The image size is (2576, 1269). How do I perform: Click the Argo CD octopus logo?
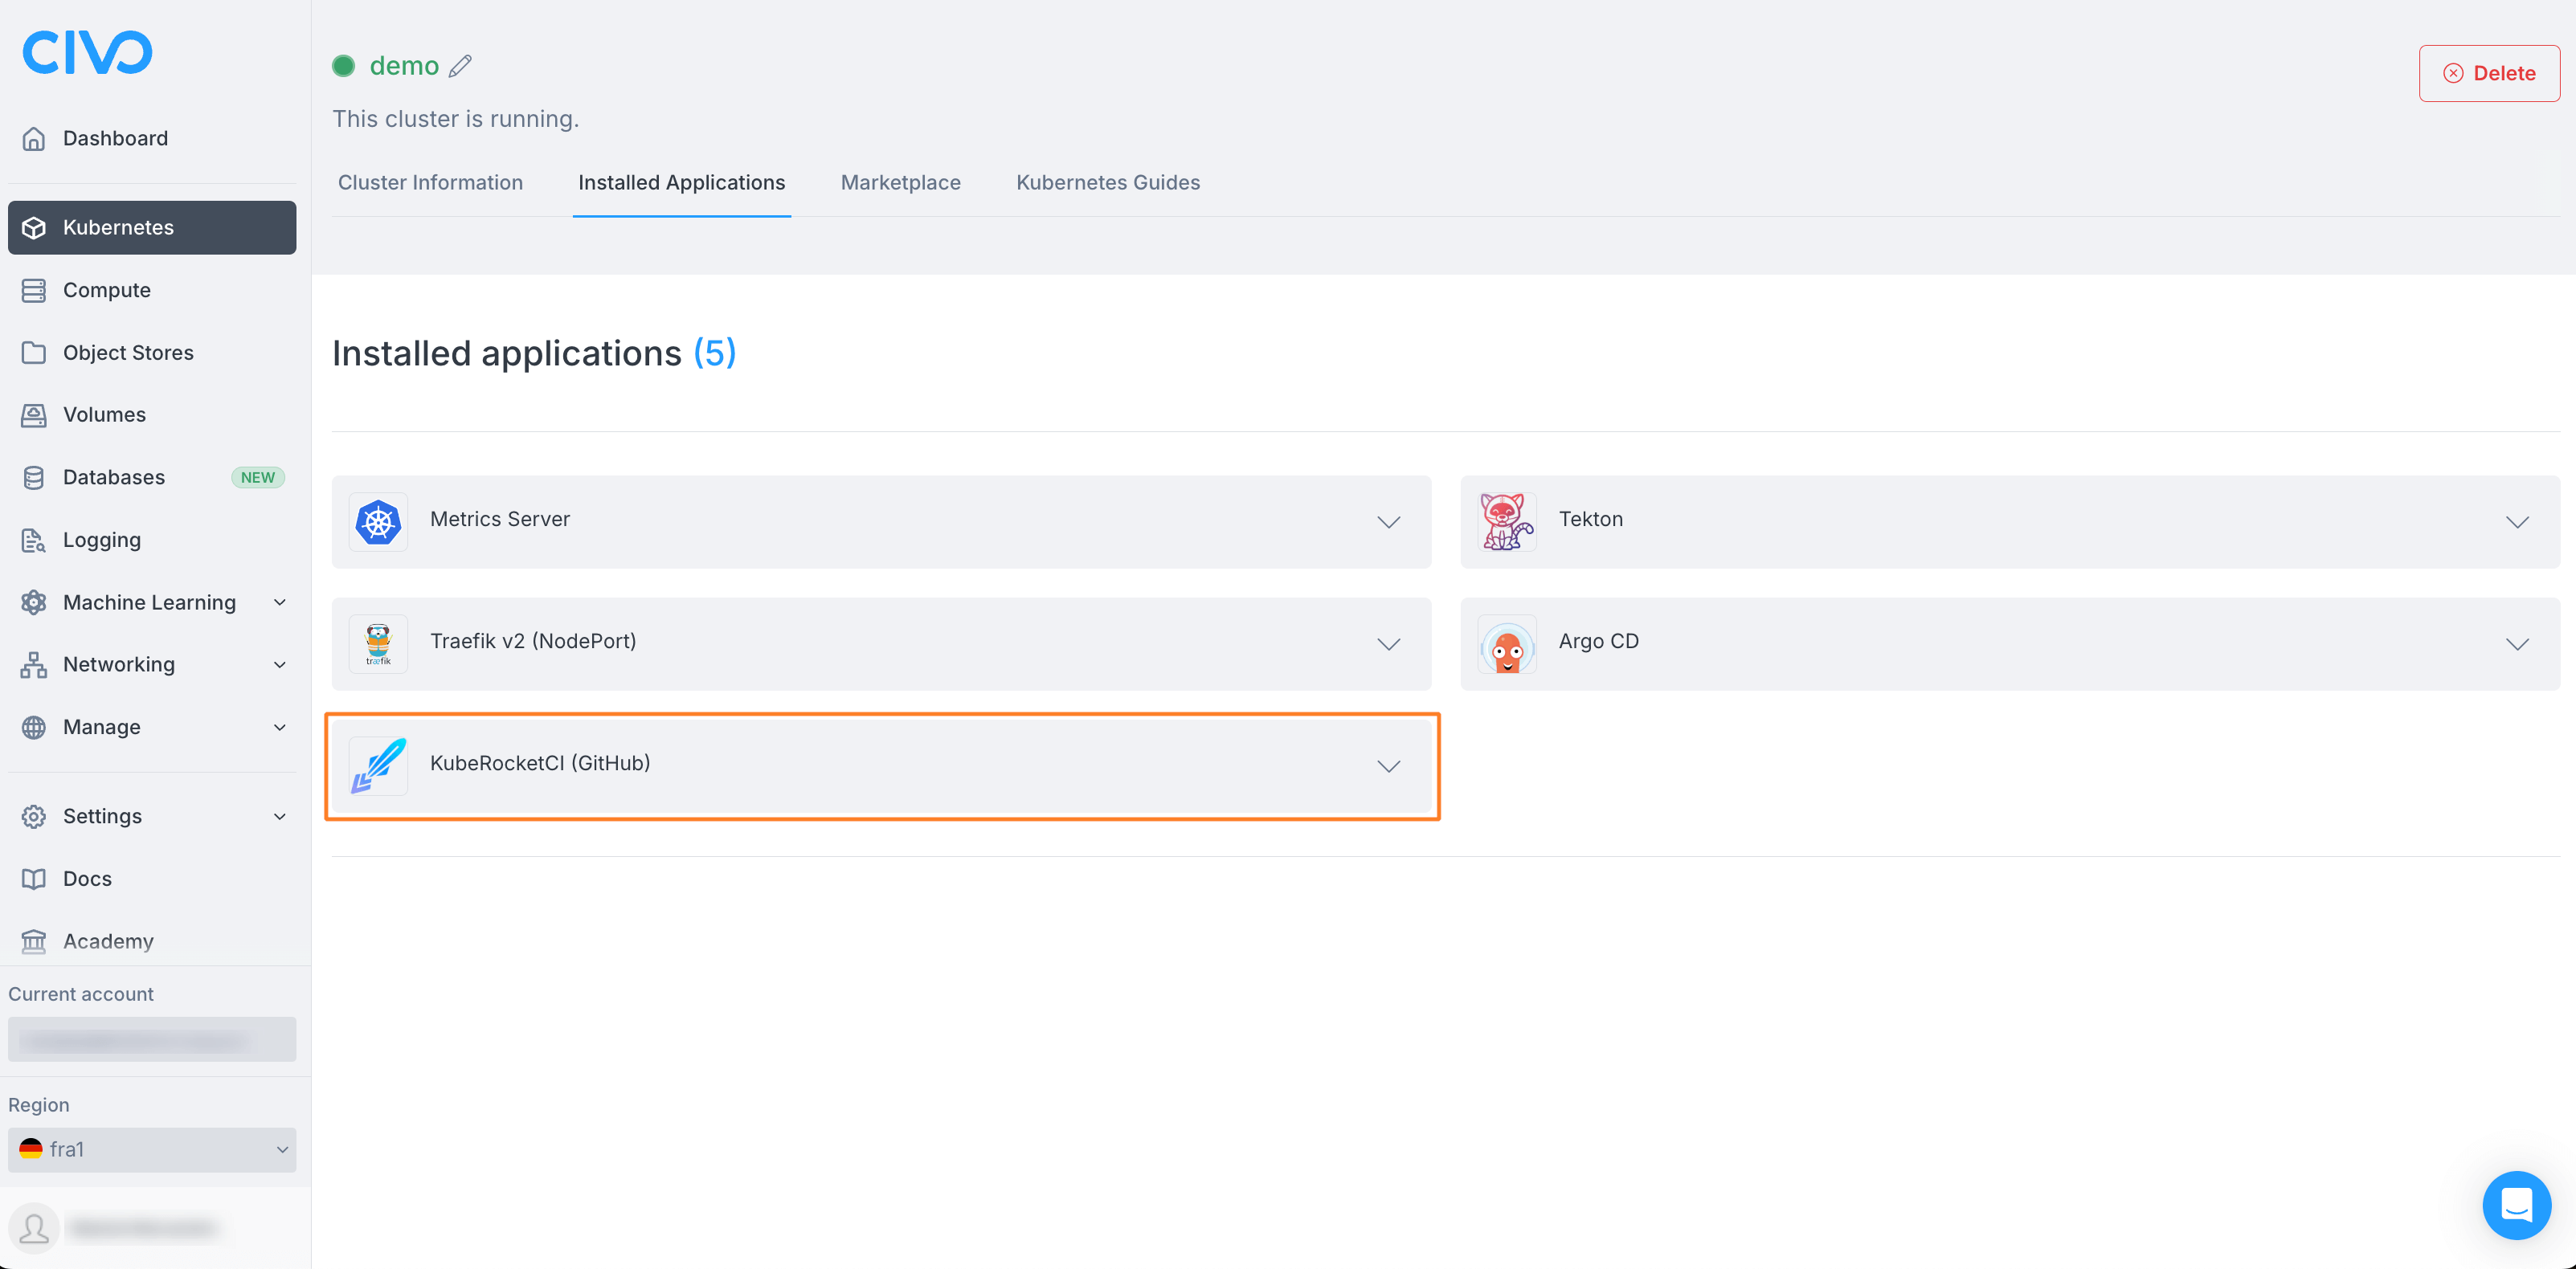coord(1507,644)
